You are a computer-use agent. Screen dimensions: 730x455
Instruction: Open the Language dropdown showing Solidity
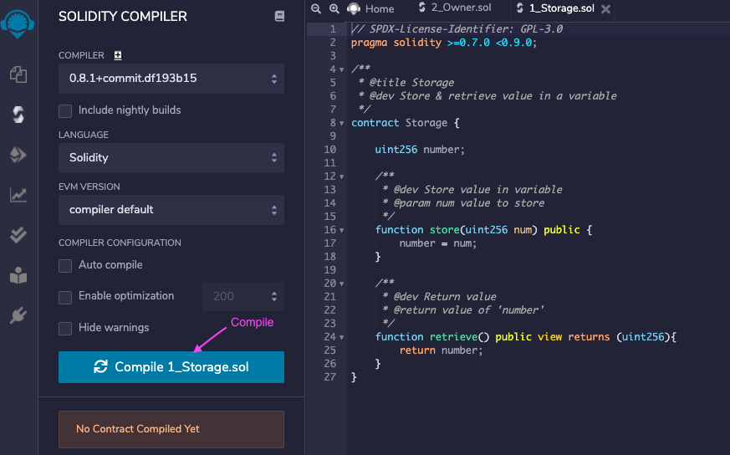(x=171, y=157)
